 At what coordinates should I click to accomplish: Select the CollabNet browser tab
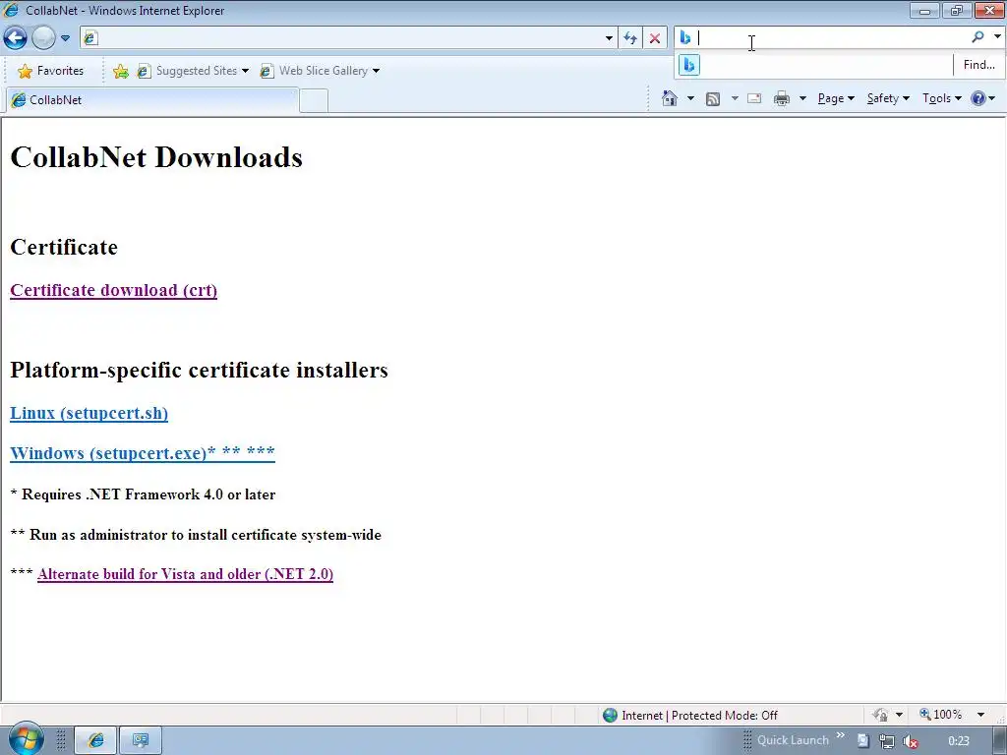pyautogui.click(x=151, y=100)
